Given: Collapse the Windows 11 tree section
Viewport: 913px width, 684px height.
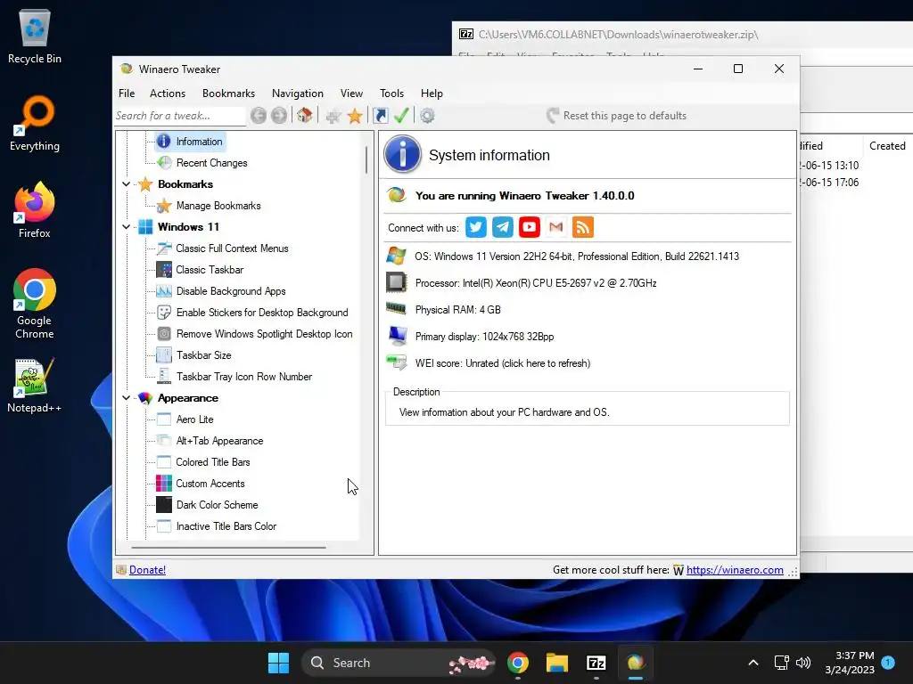Looking at the screenshot, I should tap(127, 227).
